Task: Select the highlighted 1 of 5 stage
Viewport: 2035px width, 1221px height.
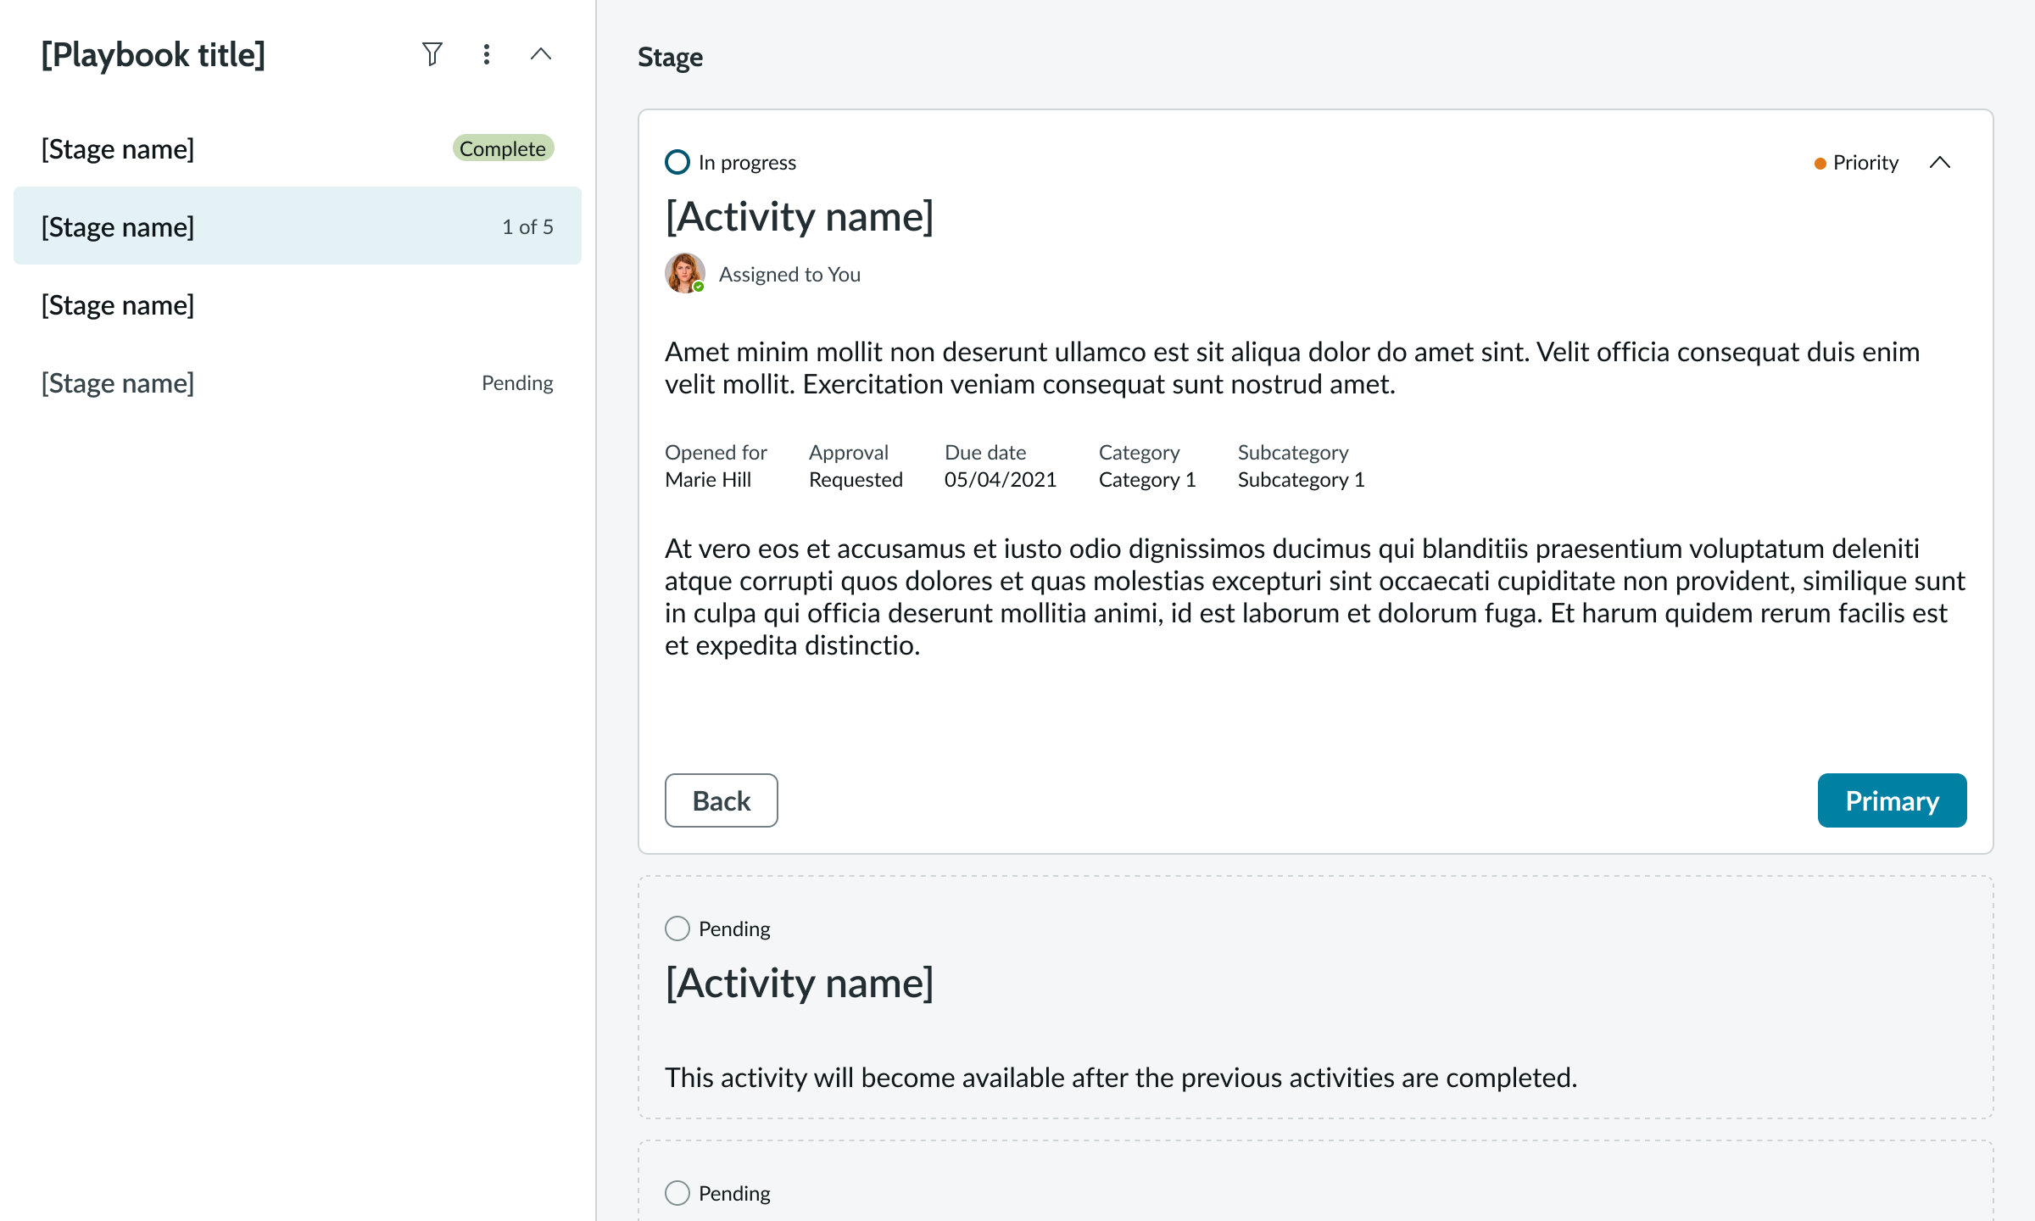Action: 297,226
